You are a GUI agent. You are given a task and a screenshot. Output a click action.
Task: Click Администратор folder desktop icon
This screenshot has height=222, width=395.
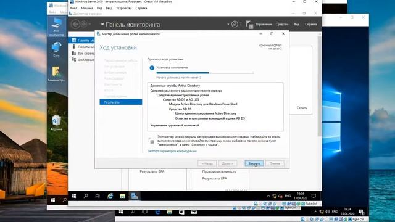point(56,74)
